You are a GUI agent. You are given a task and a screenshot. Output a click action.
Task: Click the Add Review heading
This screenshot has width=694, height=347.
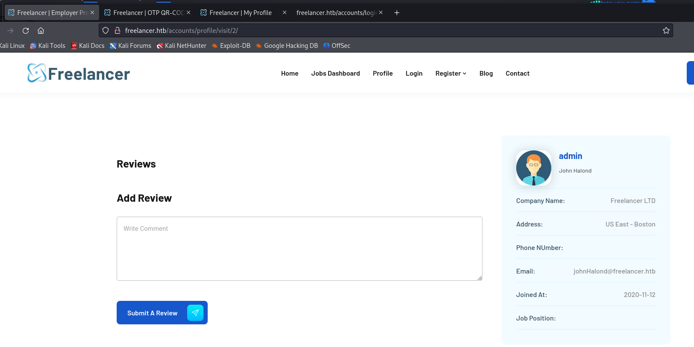coord(144,198)
